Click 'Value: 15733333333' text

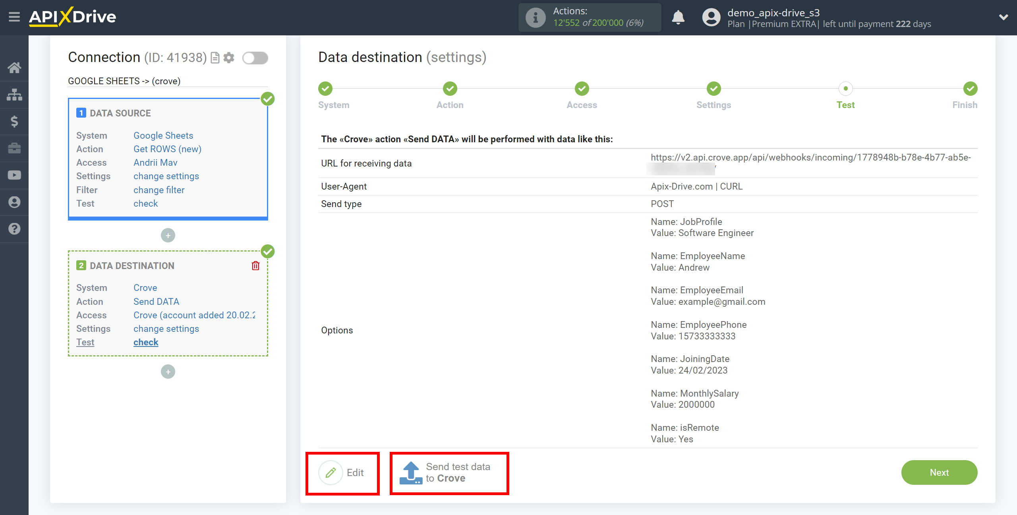coord(693,336)
